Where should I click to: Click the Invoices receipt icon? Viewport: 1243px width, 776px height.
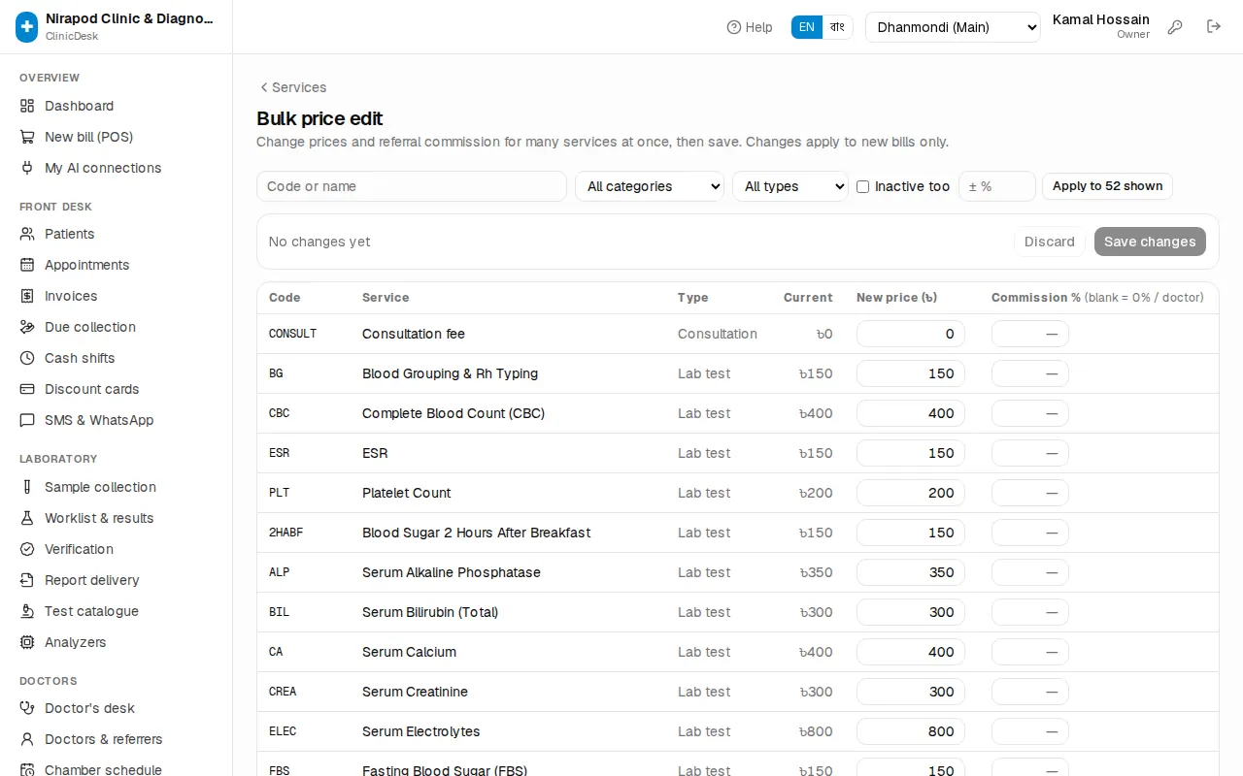coord(27,296)
